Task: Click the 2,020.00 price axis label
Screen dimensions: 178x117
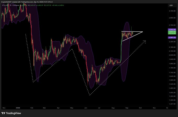Action: (172, 55)
